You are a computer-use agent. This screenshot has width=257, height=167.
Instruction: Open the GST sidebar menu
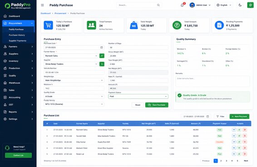click(x=18, y=104)
